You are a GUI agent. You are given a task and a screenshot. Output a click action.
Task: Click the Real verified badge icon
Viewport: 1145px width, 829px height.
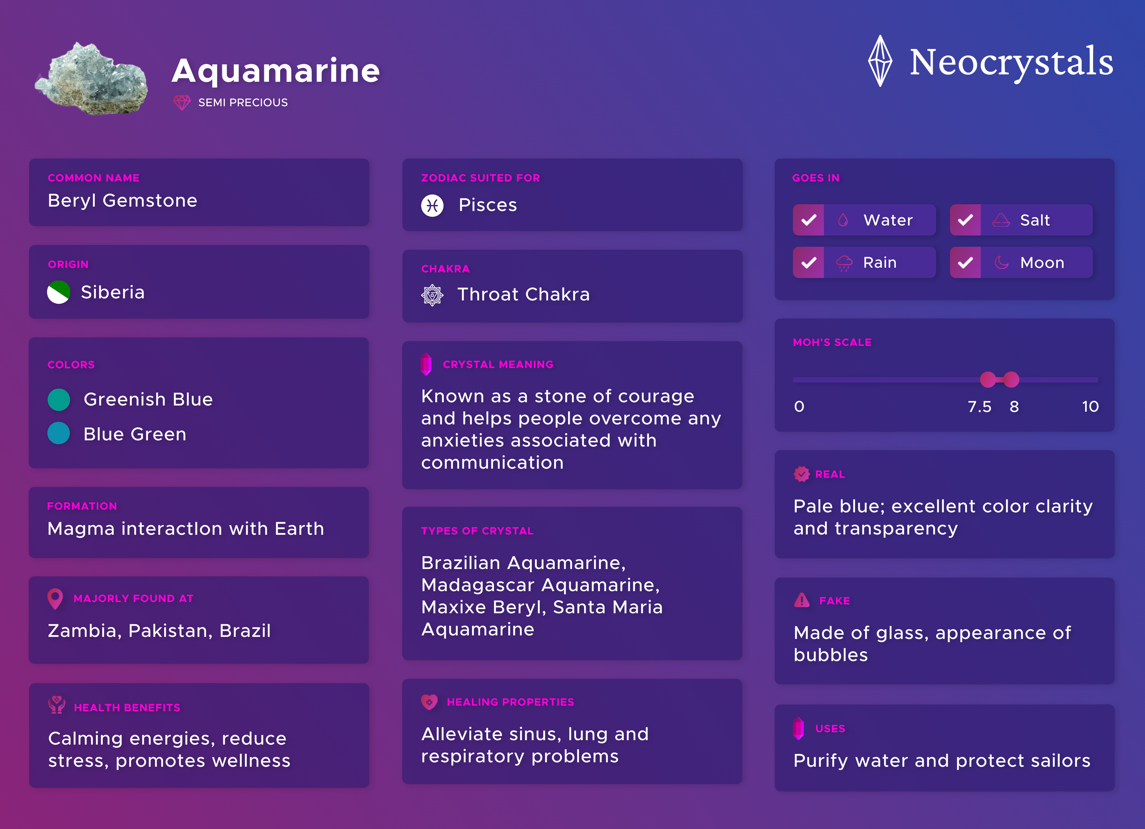[802, 474]
